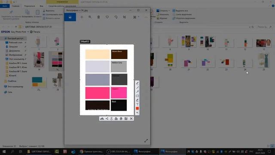
Task: Select the Lightshot rectangle tool
Action: 137,96
